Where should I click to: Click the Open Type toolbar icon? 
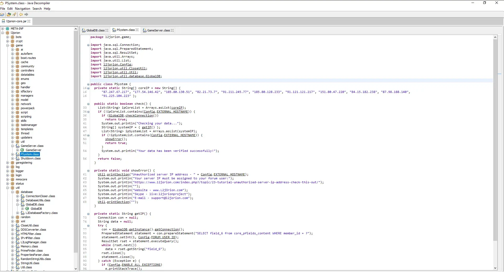[9, 14]
